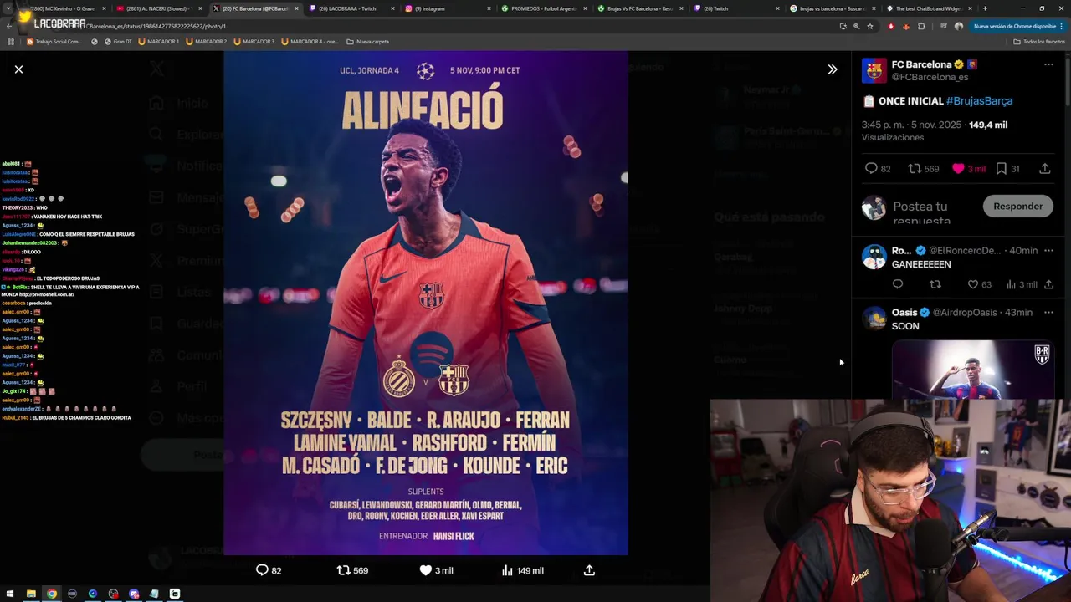Toggle the bookmark icon with 31

coord(1001,168)
